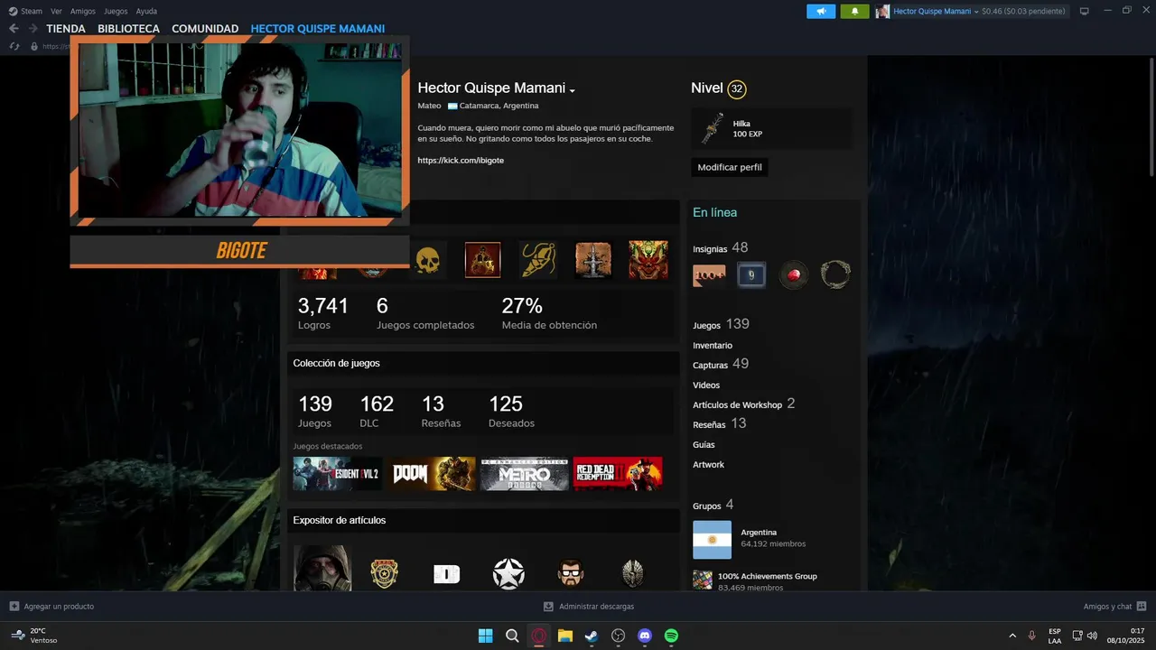The width and height of the screenshot is (1156, 650).
Task: Open the green notifications bell
Action: point(854,11)
